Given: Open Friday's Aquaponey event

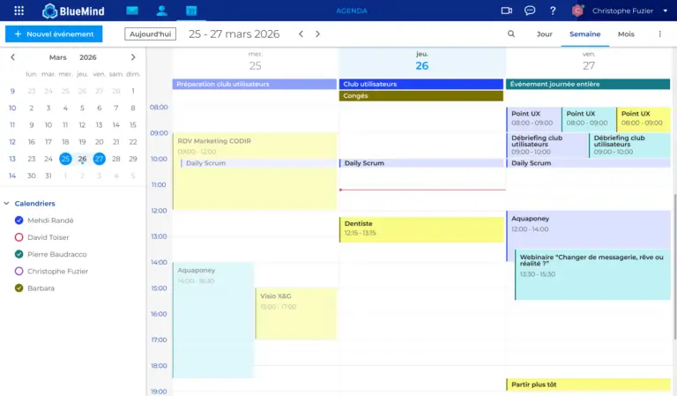Looking at the screenshot, I should tap(588, 229).
